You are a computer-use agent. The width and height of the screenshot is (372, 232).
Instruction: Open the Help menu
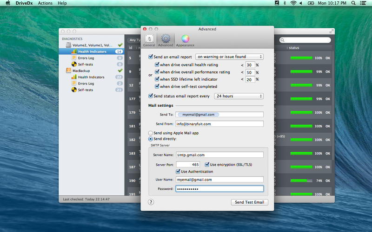(x=62, y=3)
